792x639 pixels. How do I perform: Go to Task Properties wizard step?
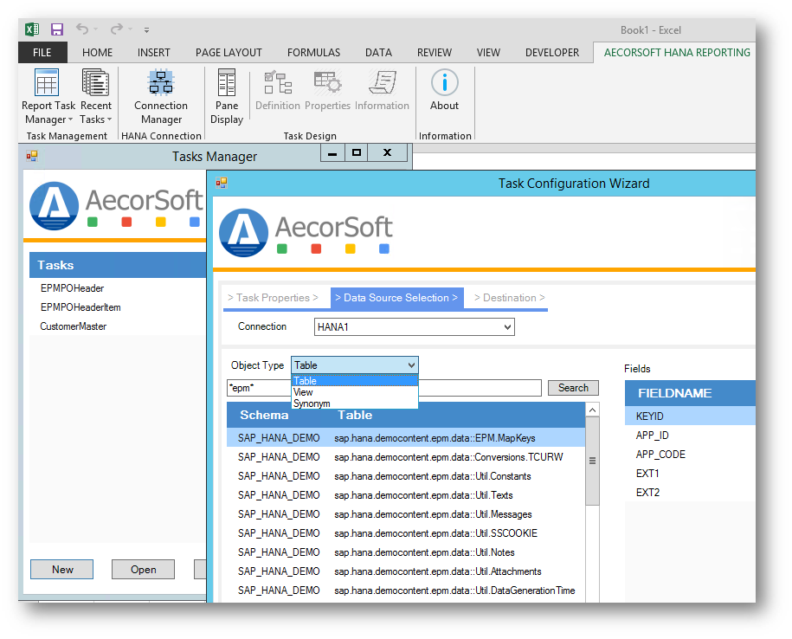[273, 298]
